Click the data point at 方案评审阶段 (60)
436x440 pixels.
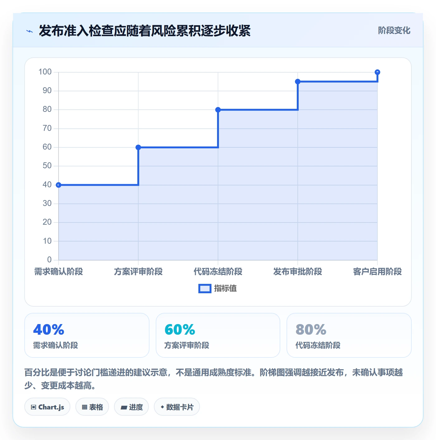(138, 147)
